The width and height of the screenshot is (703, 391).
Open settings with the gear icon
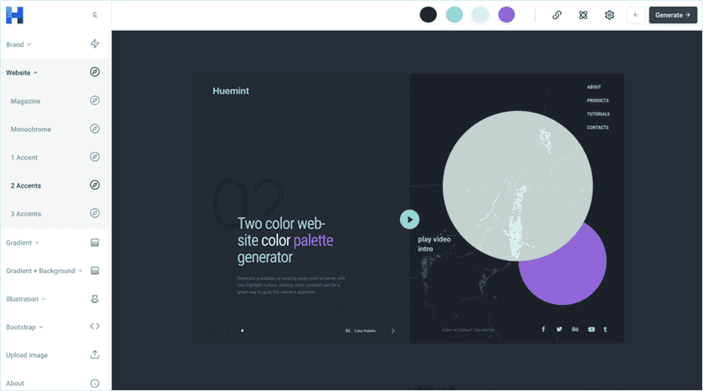pos(609,15)
